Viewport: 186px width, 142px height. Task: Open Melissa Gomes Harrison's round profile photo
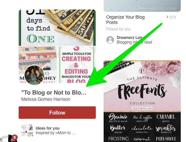pos(34,75)
